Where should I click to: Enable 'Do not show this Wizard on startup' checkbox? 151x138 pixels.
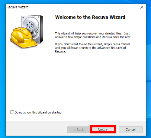12,112
